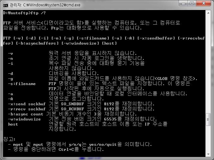This screenshot has width=214, height=160.
Task: Click the 'SO_SNDBUF' text
Action: (x=72, y=104)
